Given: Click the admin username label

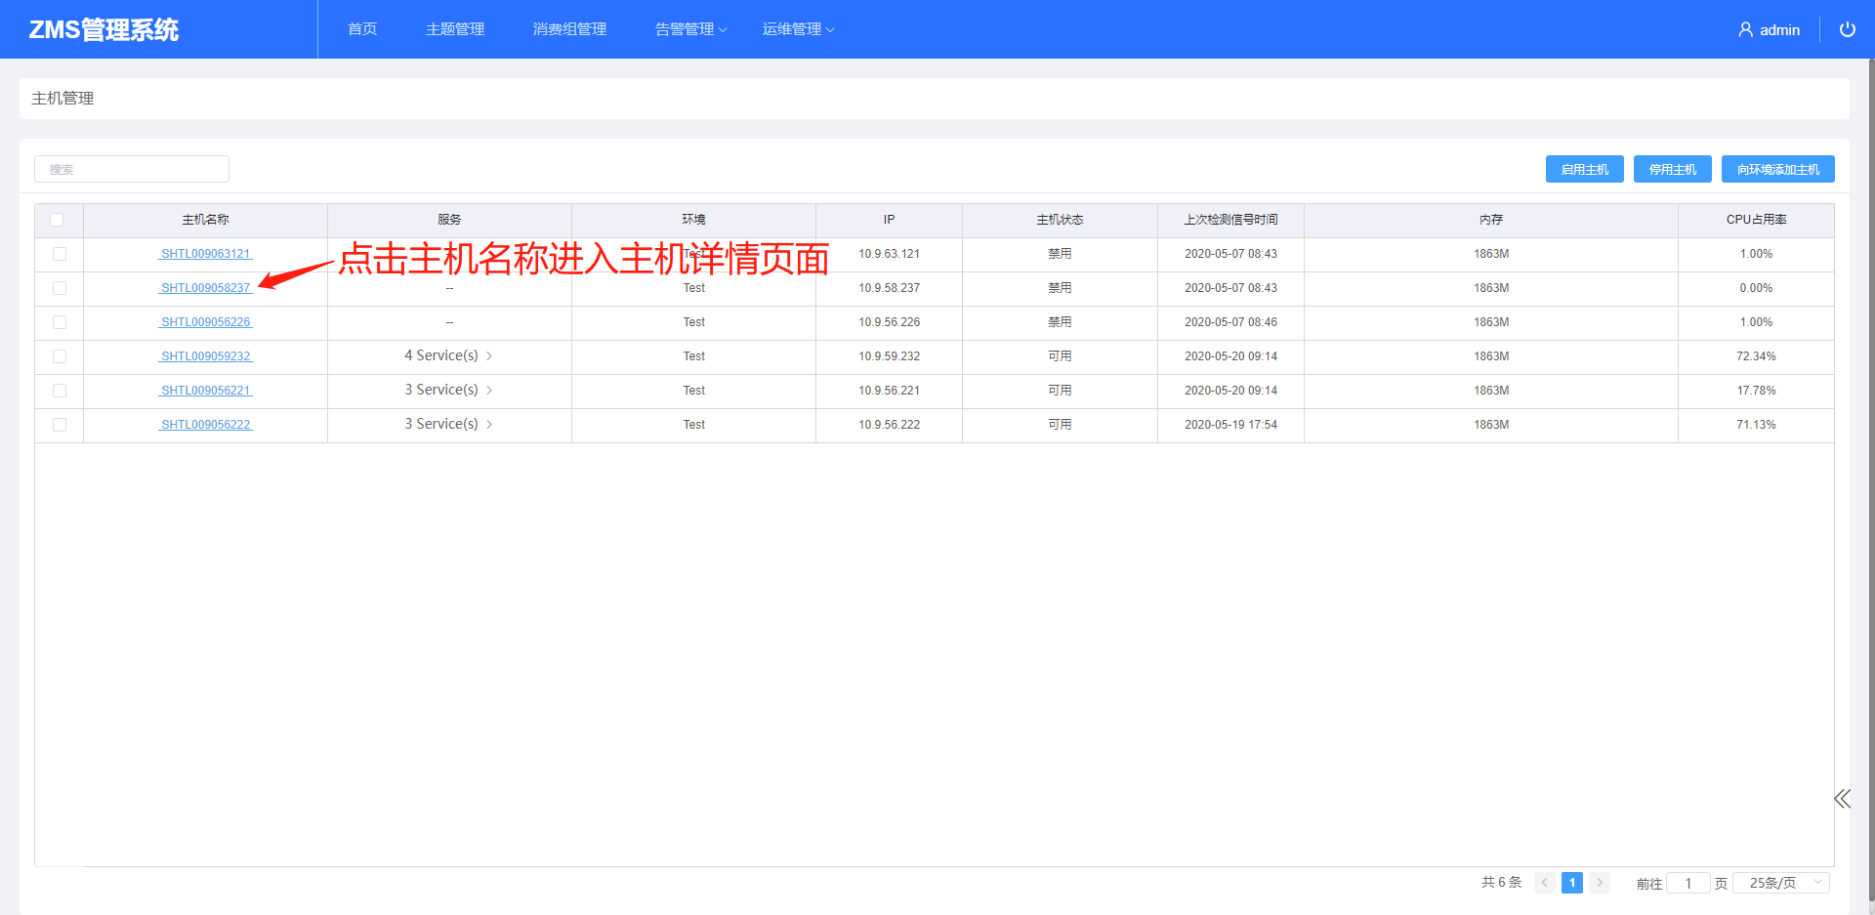Looking at the screenshot, I should click(x=1779, y=30).
